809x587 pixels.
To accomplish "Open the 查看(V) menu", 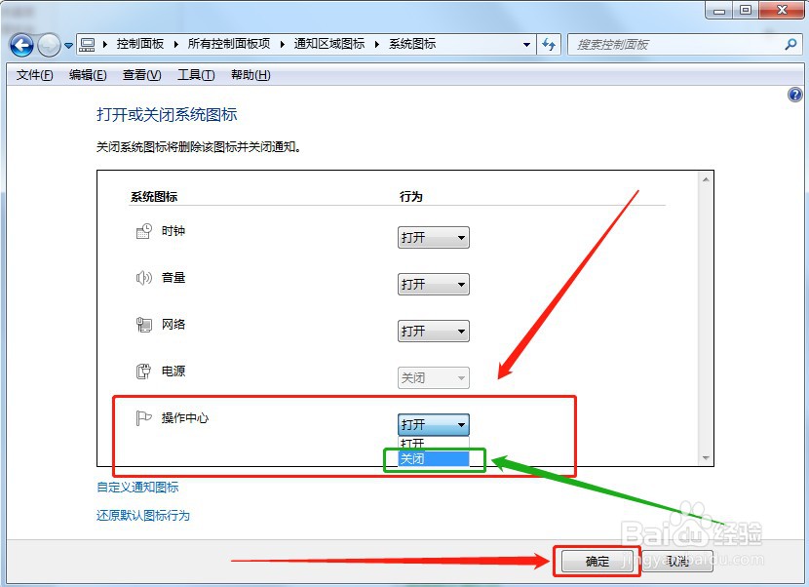I will [142, 75].
